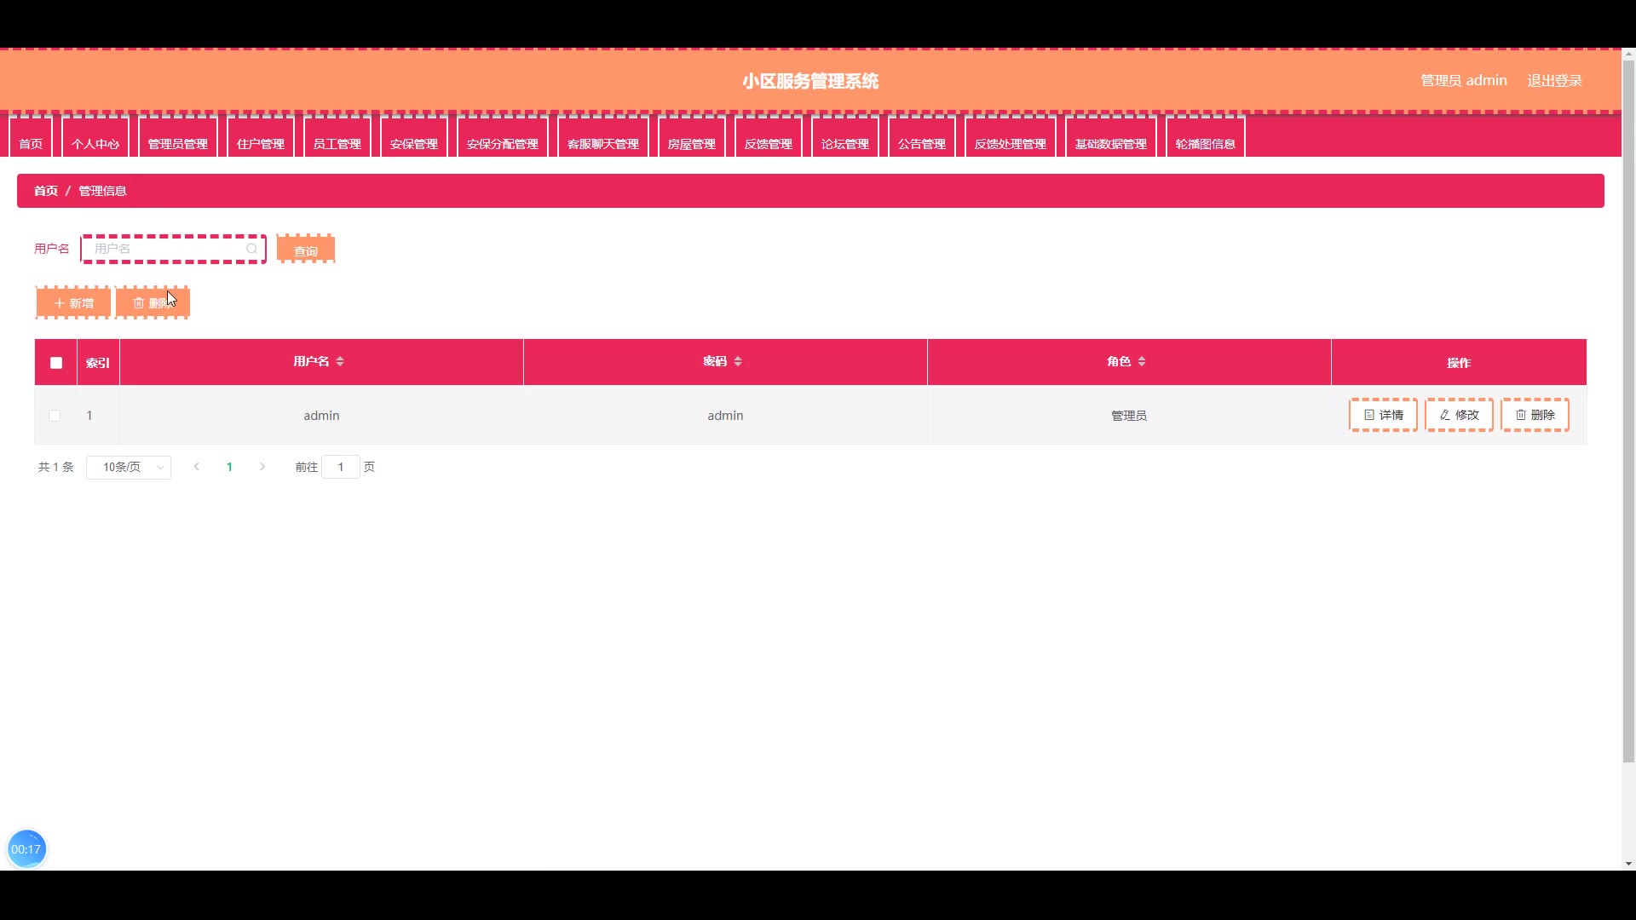Tick the select-all checkbox in the table header
Screen dimensions: 1636x920
(x=56, y=363)
